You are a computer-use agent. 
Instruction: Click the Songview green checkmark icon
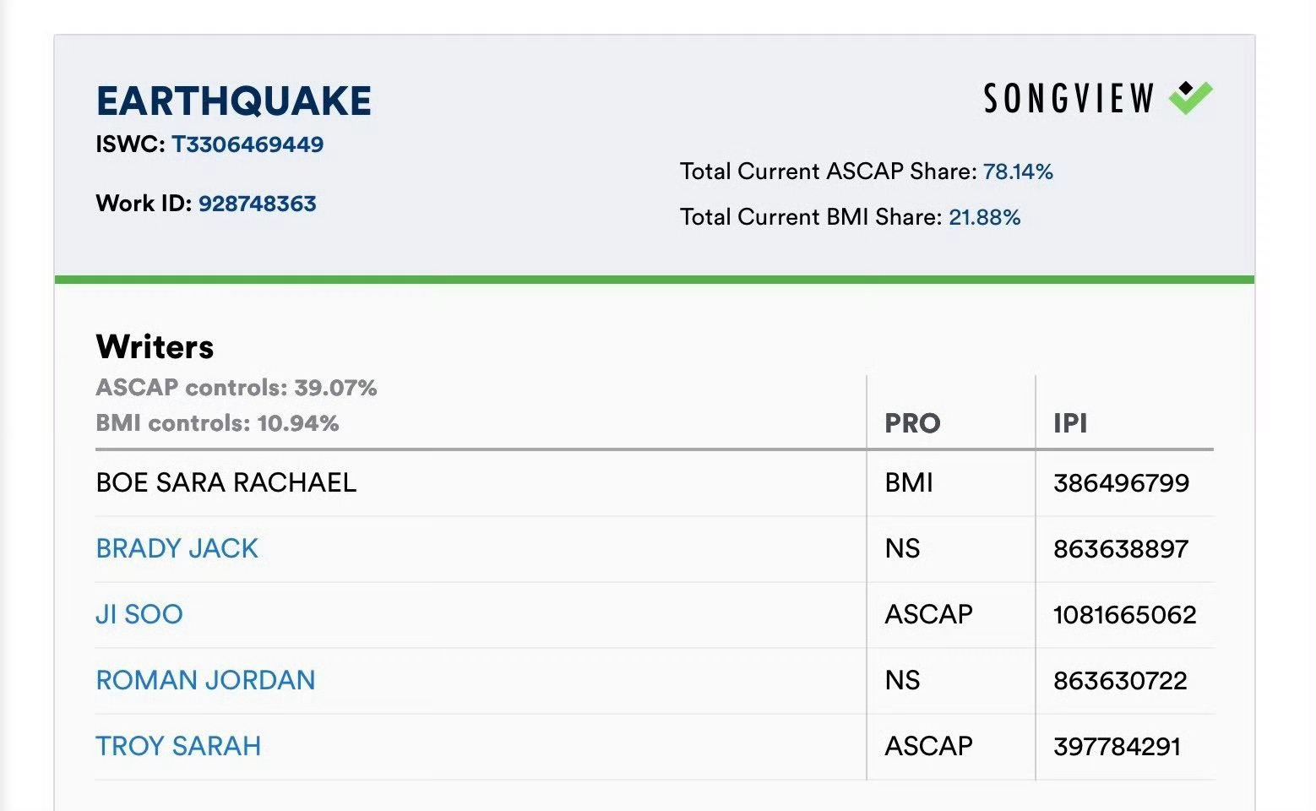pos(1191,98)
